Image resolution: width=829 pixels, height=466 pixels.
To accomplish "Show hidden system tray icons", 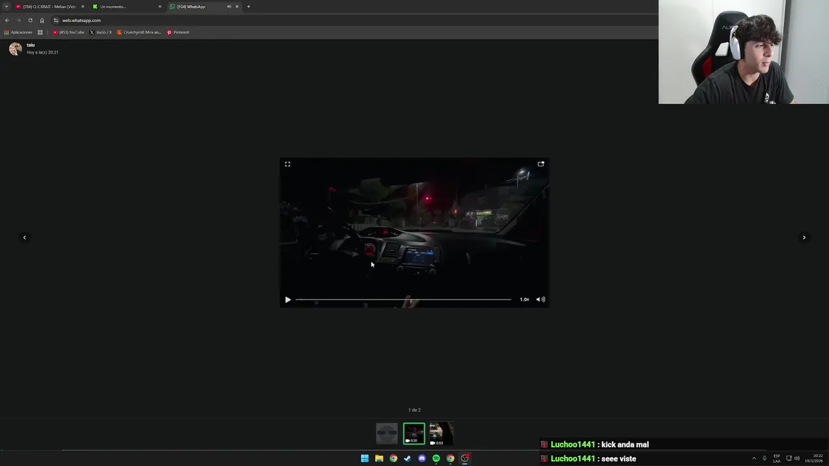I will (754, 458).
